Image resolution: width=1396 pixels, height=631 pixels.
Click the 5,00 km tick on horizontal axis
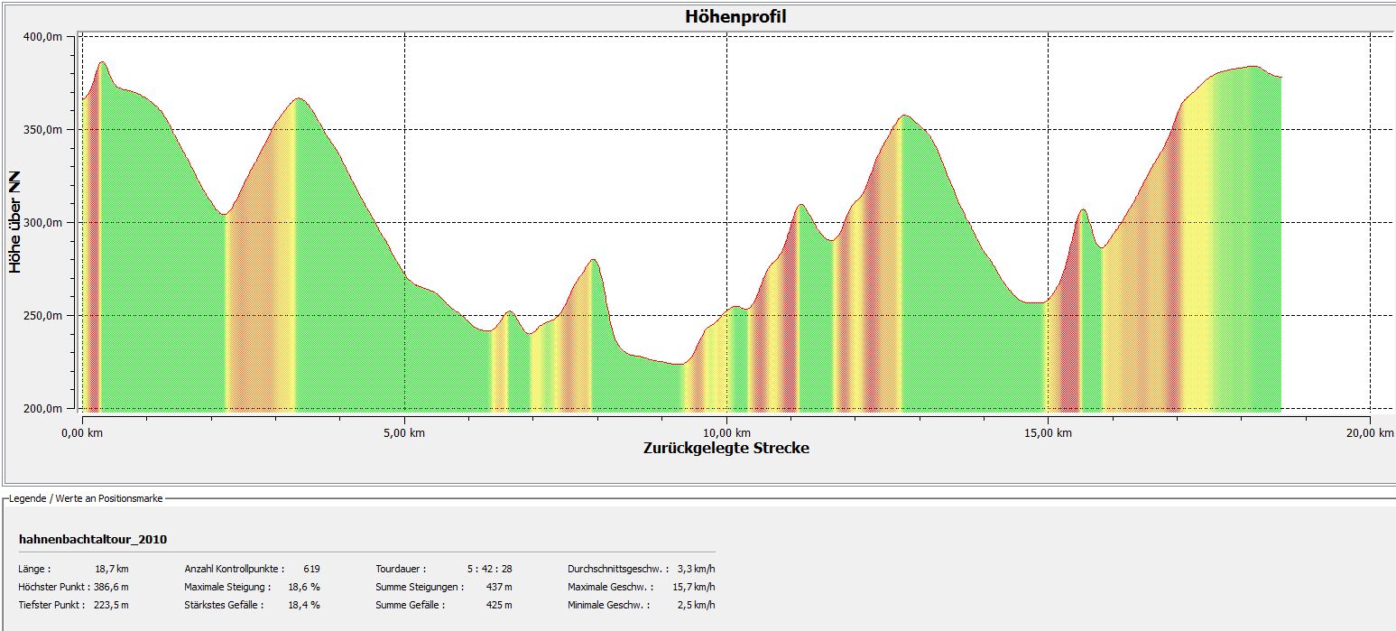point(404,433)
